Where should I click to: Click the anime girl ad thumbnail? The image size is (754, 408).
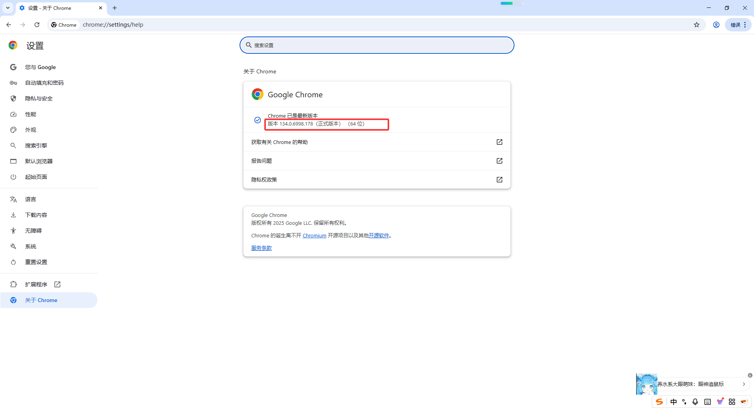pyautogui.click(x=647, y=384)
